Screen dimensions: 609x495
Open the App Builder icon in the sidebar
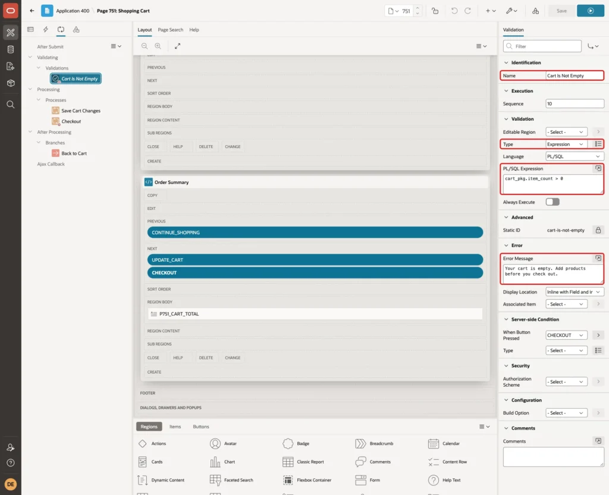[11, 33]
